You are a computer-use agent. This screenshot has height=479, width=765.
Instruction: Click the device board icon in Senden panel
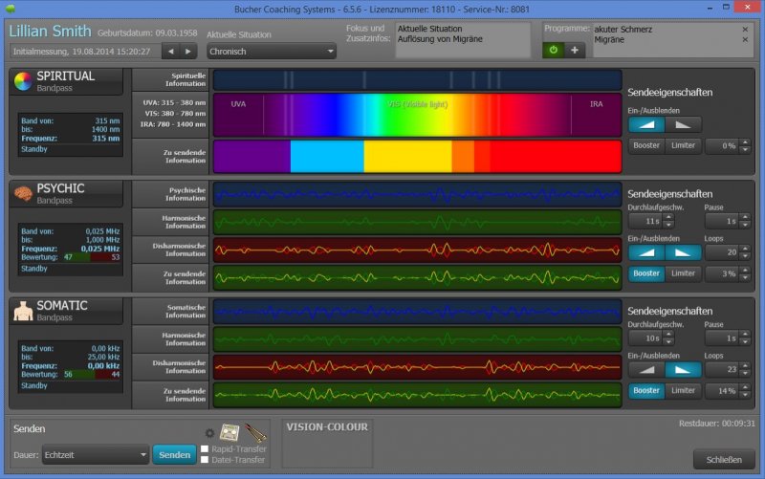point(229,432)
